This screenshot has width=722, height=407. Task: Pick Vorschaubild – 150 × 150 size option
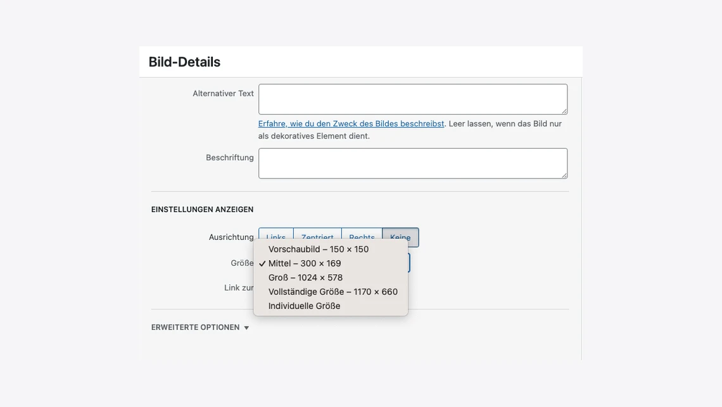[x=318, y=249]
